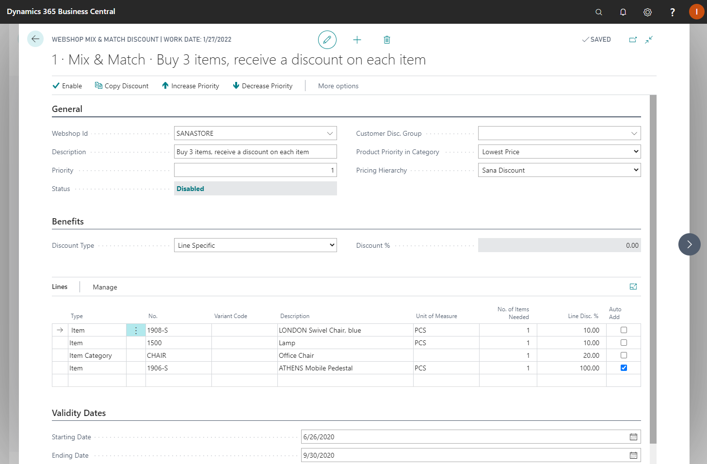Open More options menu
This screenshot has width=707, height=464.
338,86
